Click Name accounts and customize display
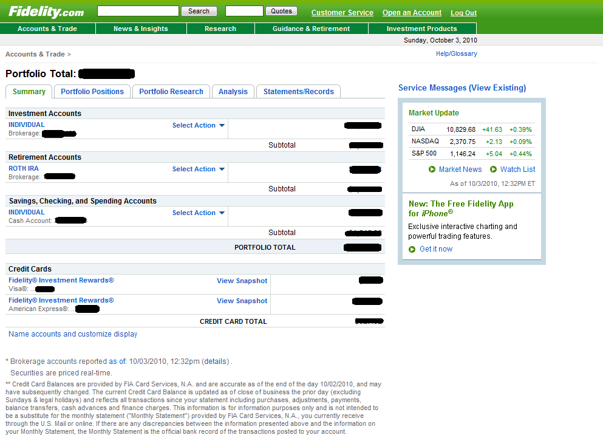 coord(73,334)
